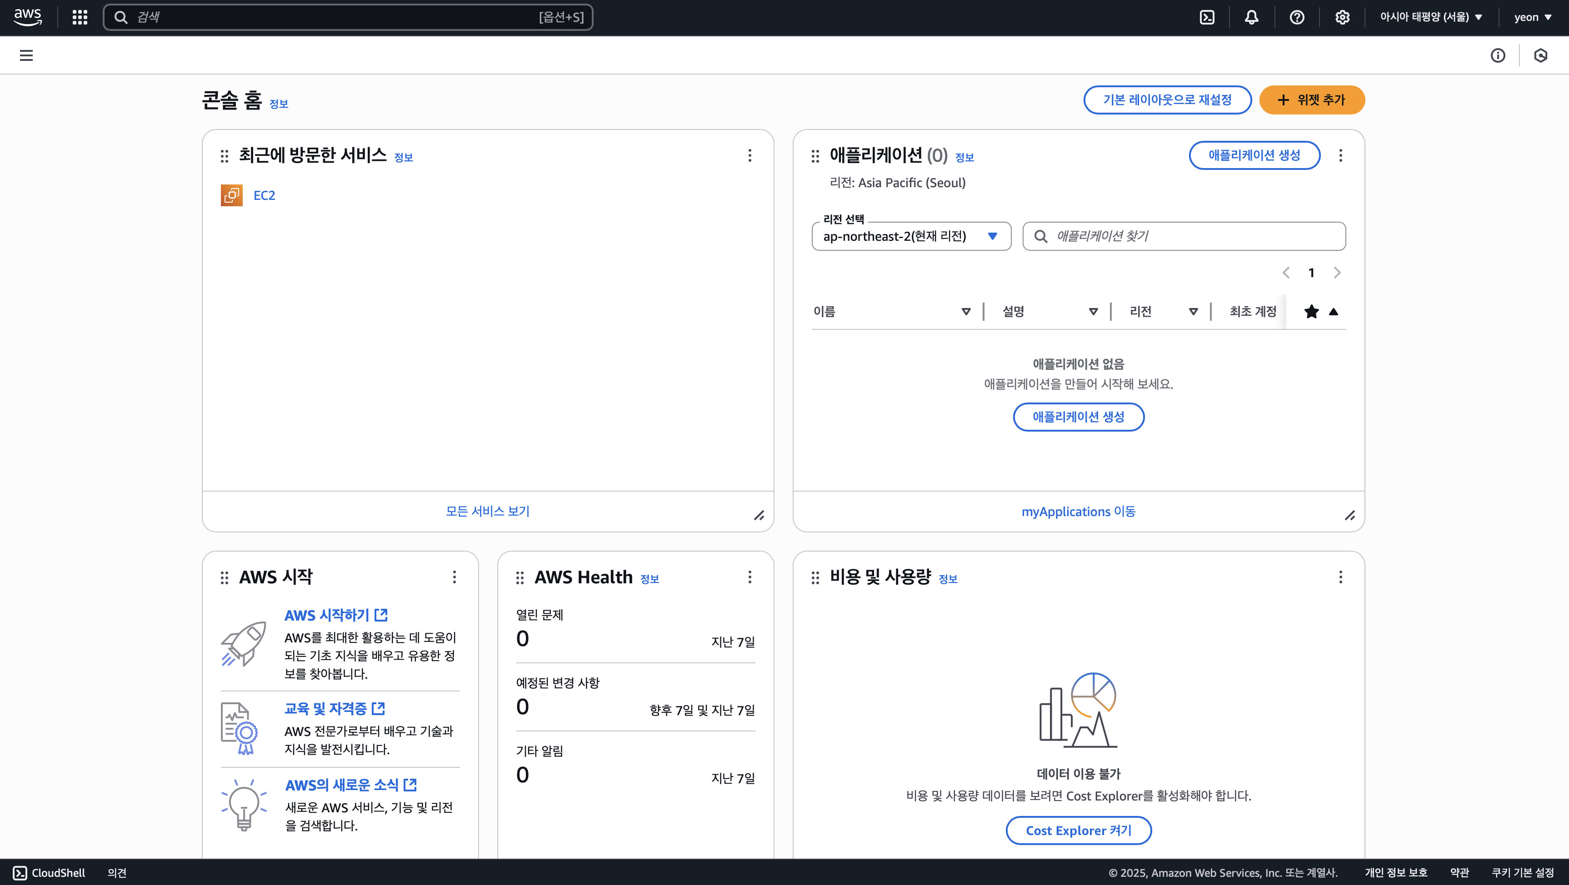Open the 비용 및 사용량 widget options menu
Viewport: 1569px width, 885px height.
tap(1340, 577)
